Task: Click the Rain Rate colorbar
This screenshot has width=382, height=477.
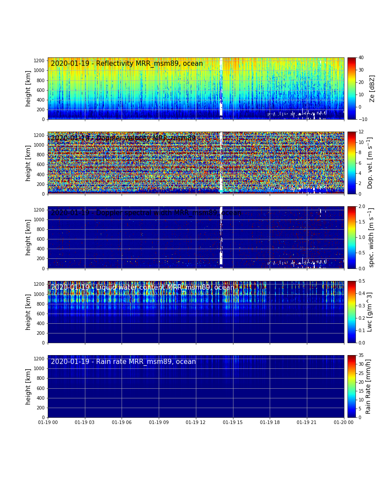Action: [351, 386]
